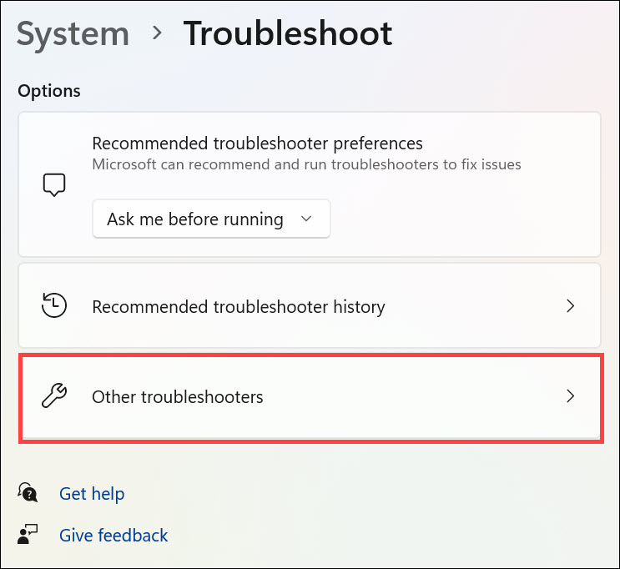Image resolution: width=620 pixels, height=569 pixels.
Task: Click the dropdown arrow beside Ask me before running
Action: pyautogui.click(x=305, y=219)
